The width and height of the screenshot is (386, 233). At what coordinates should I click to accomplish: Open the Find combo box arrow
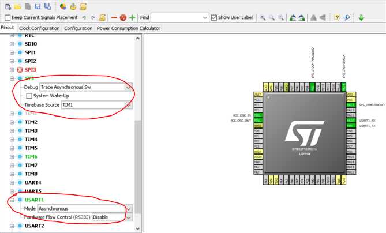[x=205, y=18]
